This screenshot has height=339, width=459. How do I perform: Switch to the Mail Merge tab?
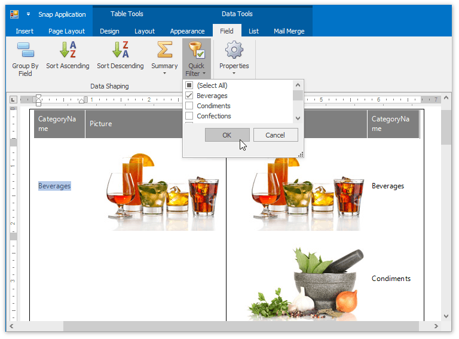289,31
